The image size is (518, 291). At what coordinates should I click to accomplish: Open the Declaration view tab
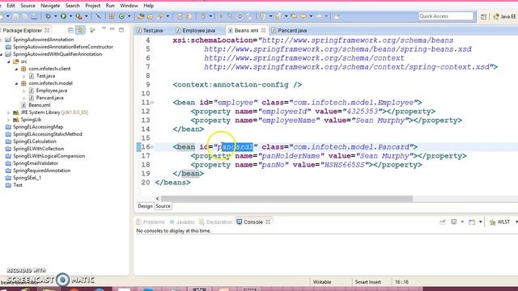pos(216,222)
